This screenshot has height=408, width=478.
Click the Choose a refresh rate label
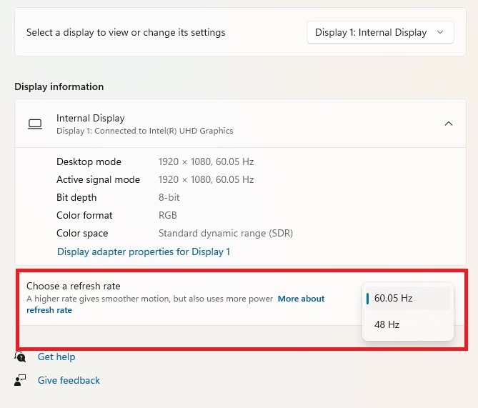(74, 286)
